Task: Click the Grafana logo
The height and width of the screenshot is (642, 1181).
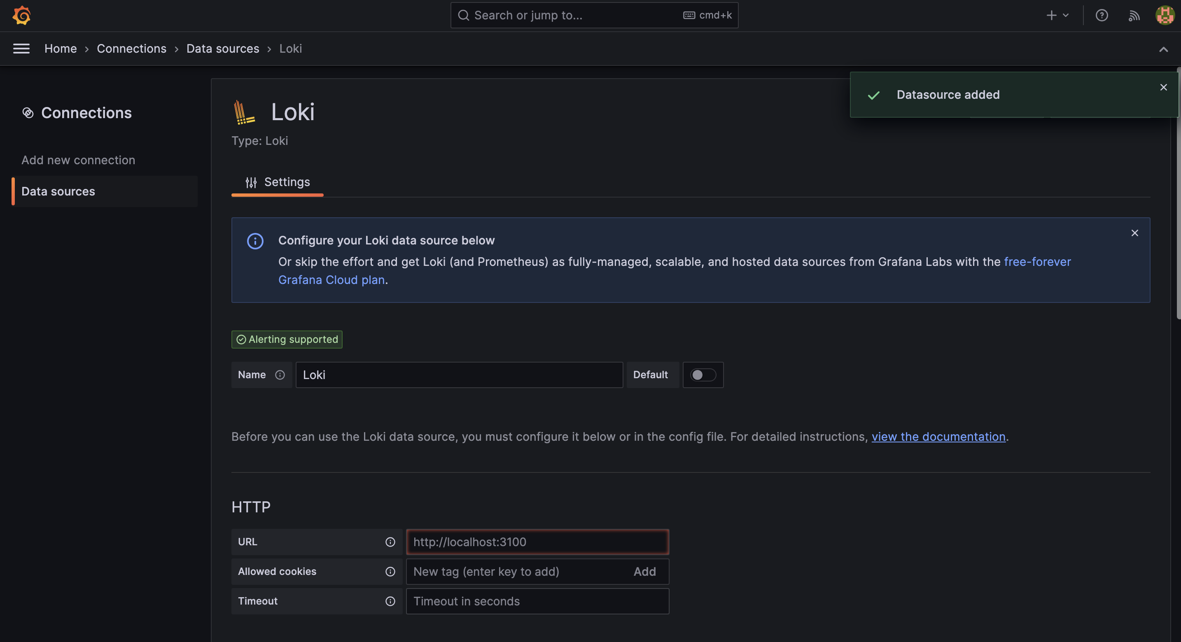Action: (21, 15)
